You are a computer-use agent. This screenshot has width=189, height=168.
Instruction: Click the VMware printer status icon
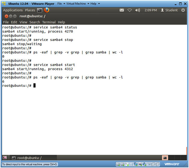(140, 164)
